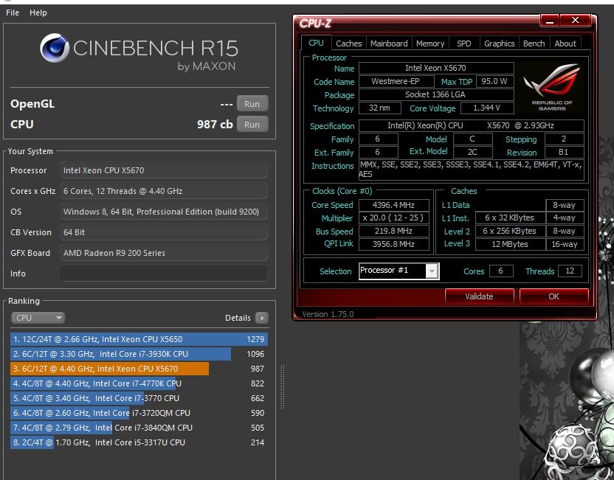Run the CPU benchmark
The image size is (614, 480).
[x=252, y=125]
